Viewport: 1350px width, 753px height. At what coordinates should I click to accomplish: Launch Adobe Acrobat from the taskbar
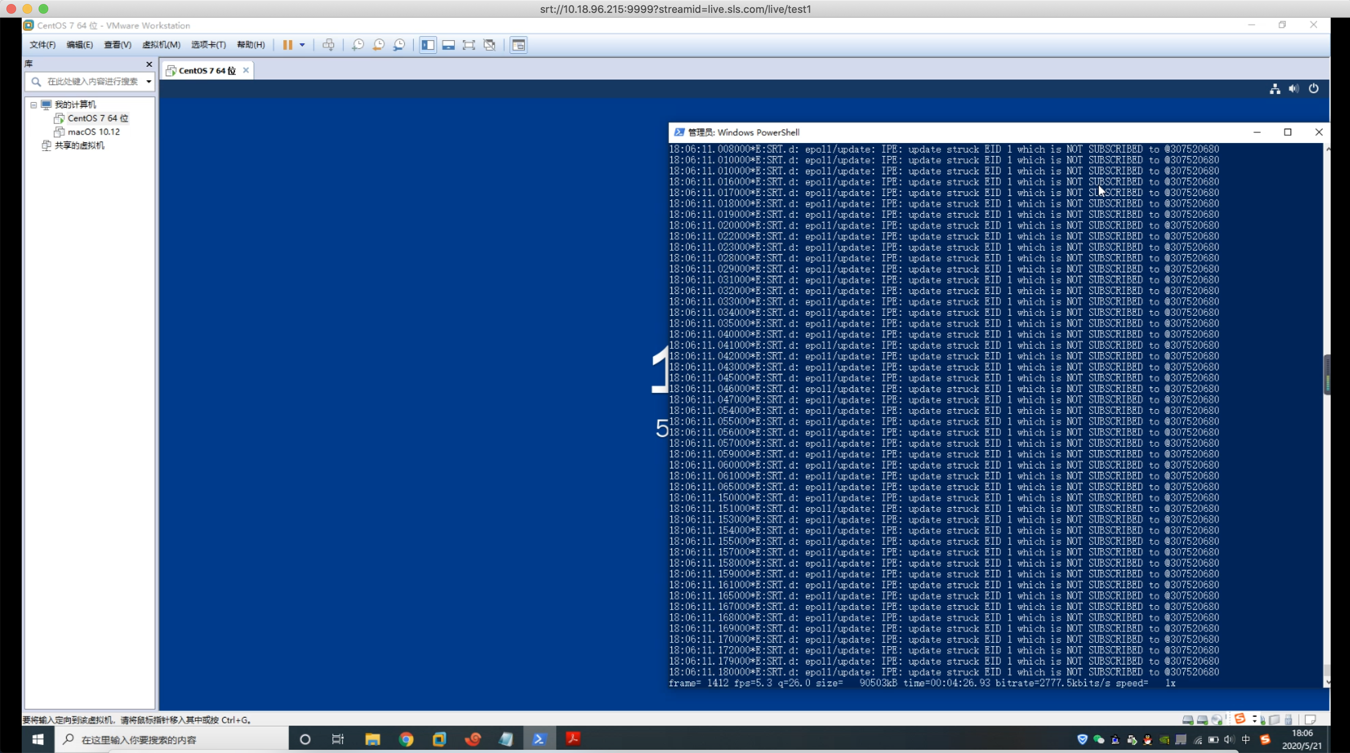pyautogui.click(x=573, y=739)
